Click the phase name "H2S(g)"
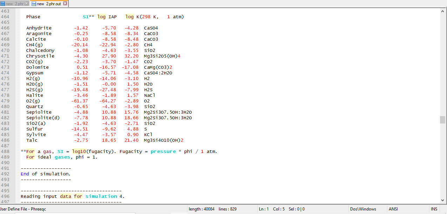Viewport: 447px width, 214px height. coord(35,90)
